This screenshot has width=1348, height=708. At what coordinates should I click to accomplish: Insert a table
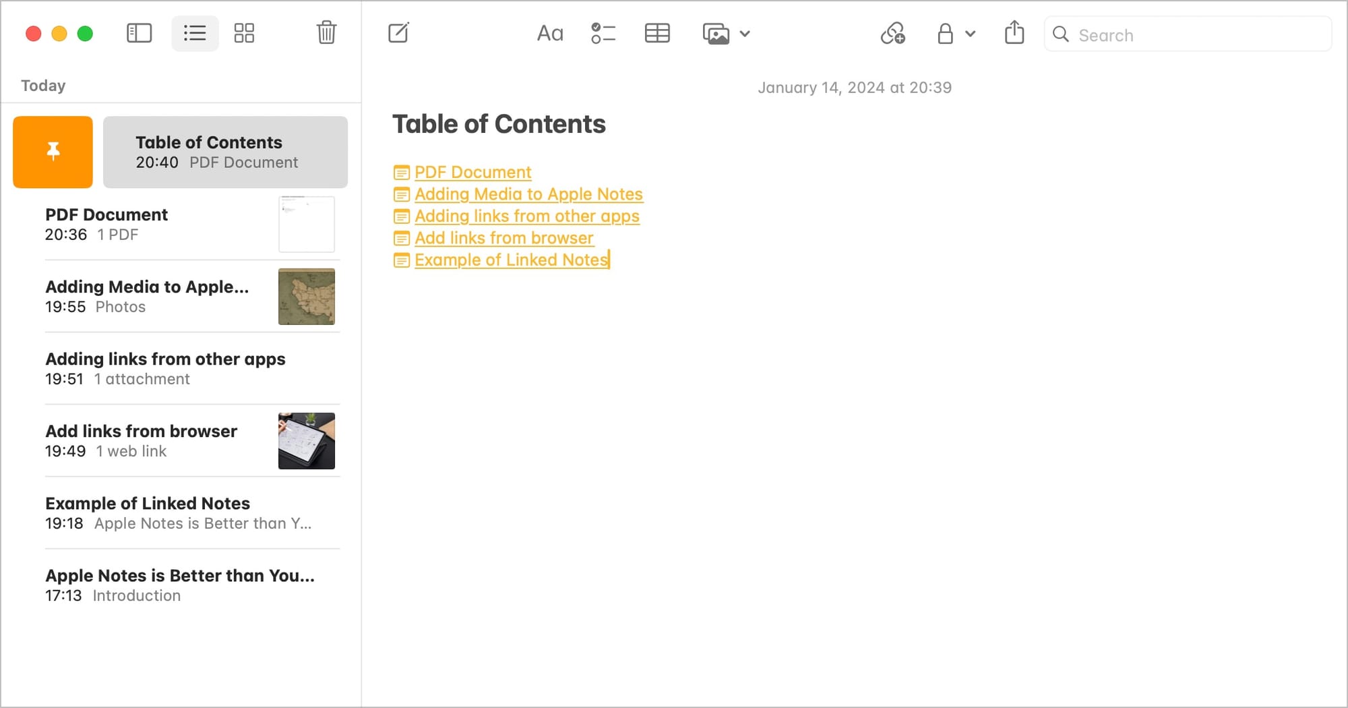point(657,33)
